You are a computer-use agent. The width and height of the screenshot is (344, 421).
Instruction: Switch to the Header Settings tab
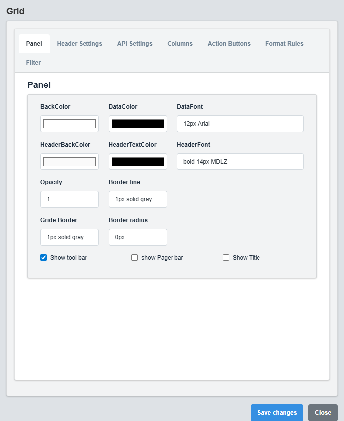pyautogui.click(x=80, y=43)
